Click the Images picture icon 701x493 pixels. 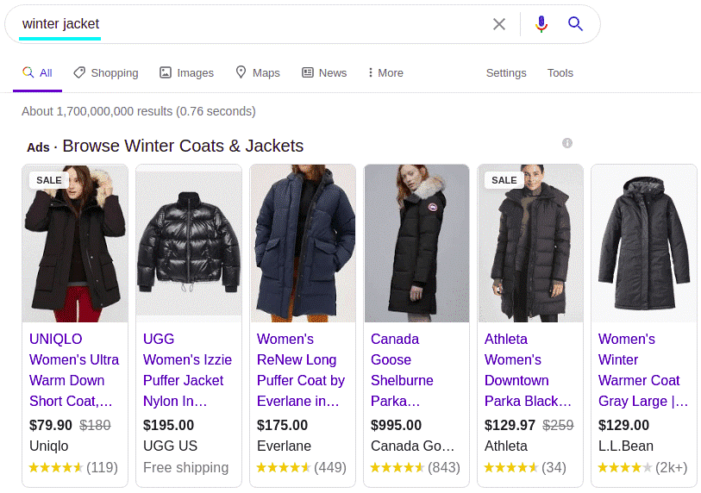[x=166, y=72]
